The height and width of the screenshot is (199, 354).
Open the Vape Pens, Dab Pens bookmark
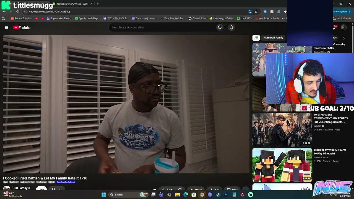coord(173,19)
